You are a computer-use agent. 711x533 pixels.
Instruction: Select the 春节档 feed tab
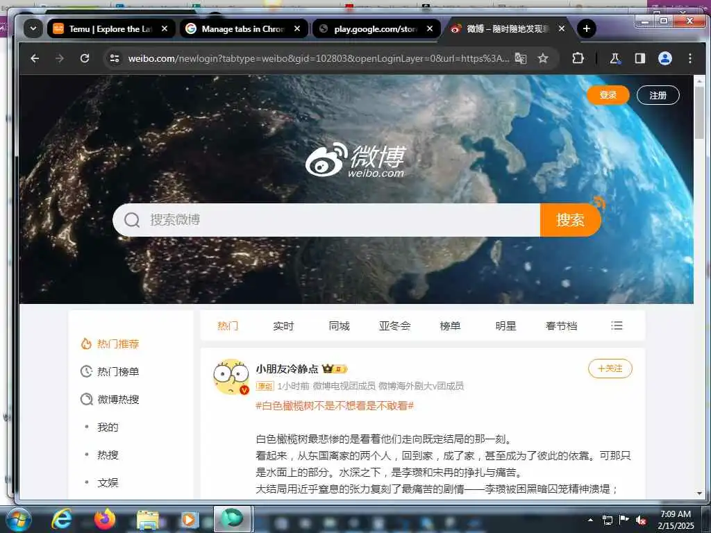(561, 326)
